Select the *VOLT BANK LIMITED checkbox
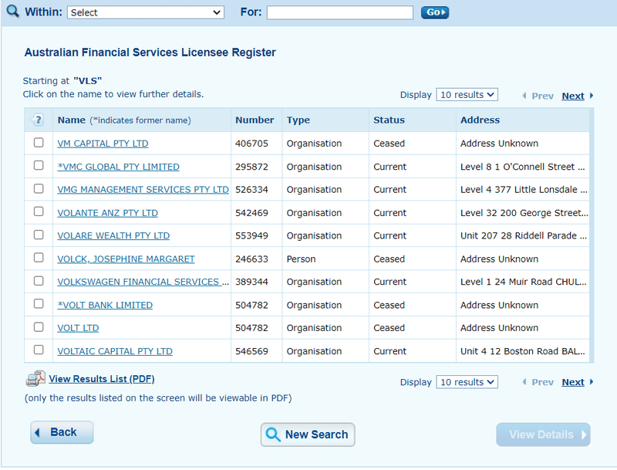Viewport: 617px width, 470px height. pos(39,304)
